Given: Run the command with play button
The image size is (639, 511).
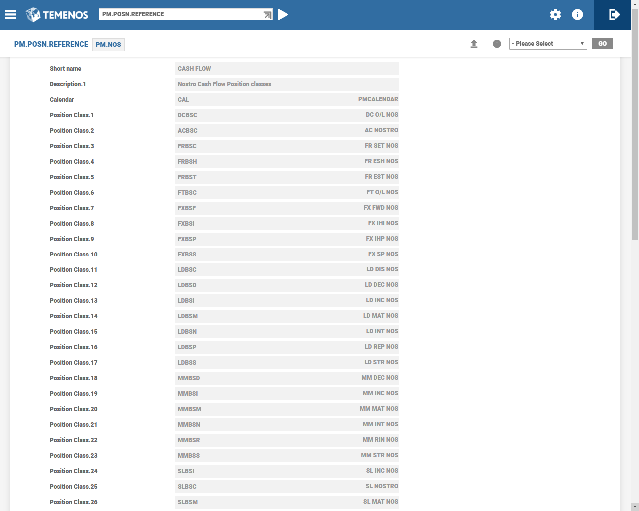Looking at the screenshot, I should (x=283, y=15).
